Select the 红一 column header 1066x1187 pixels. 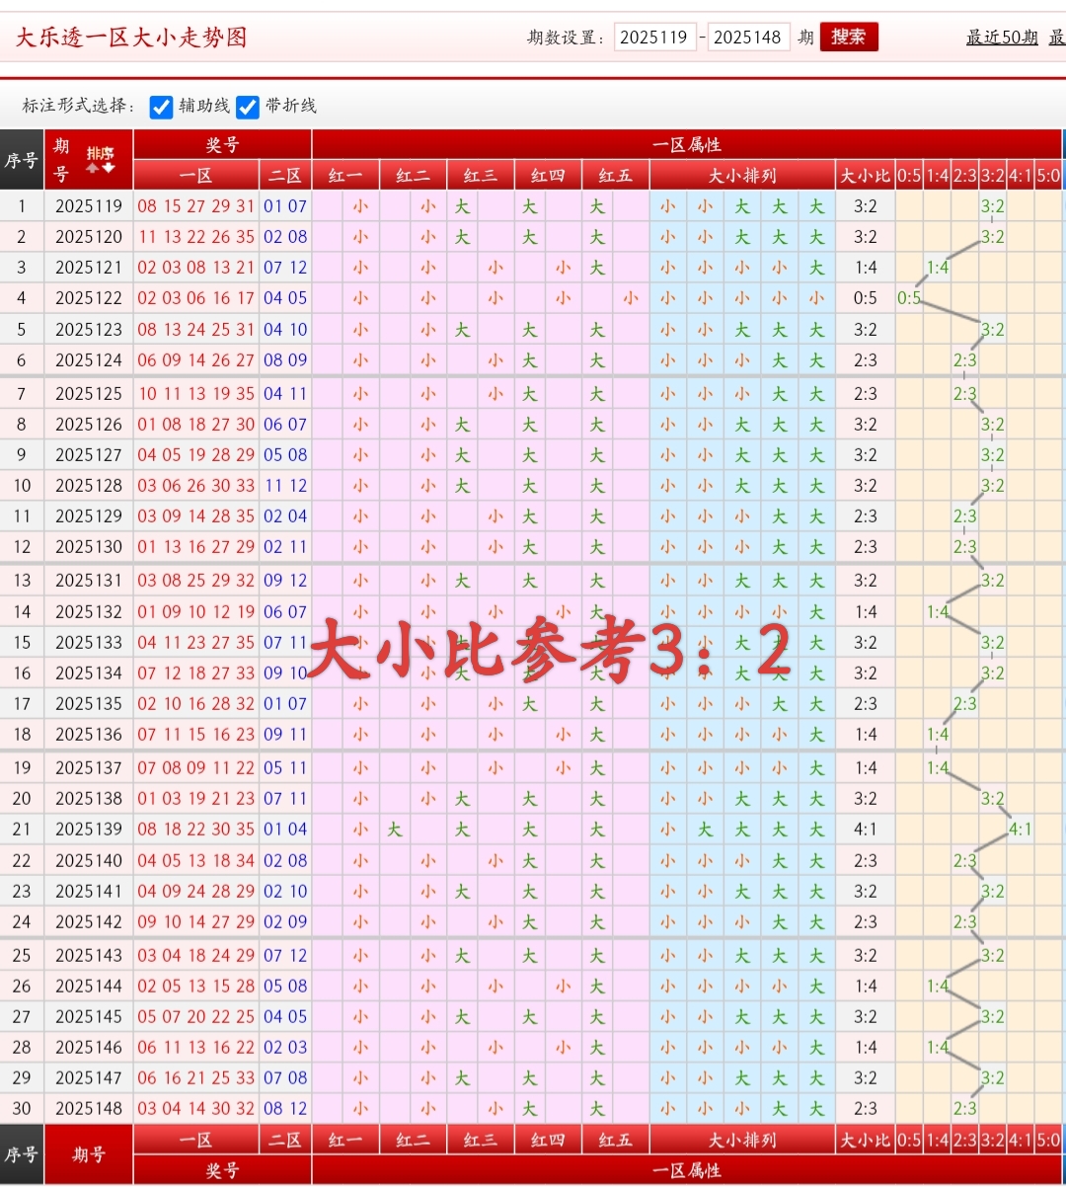(344, 175)
